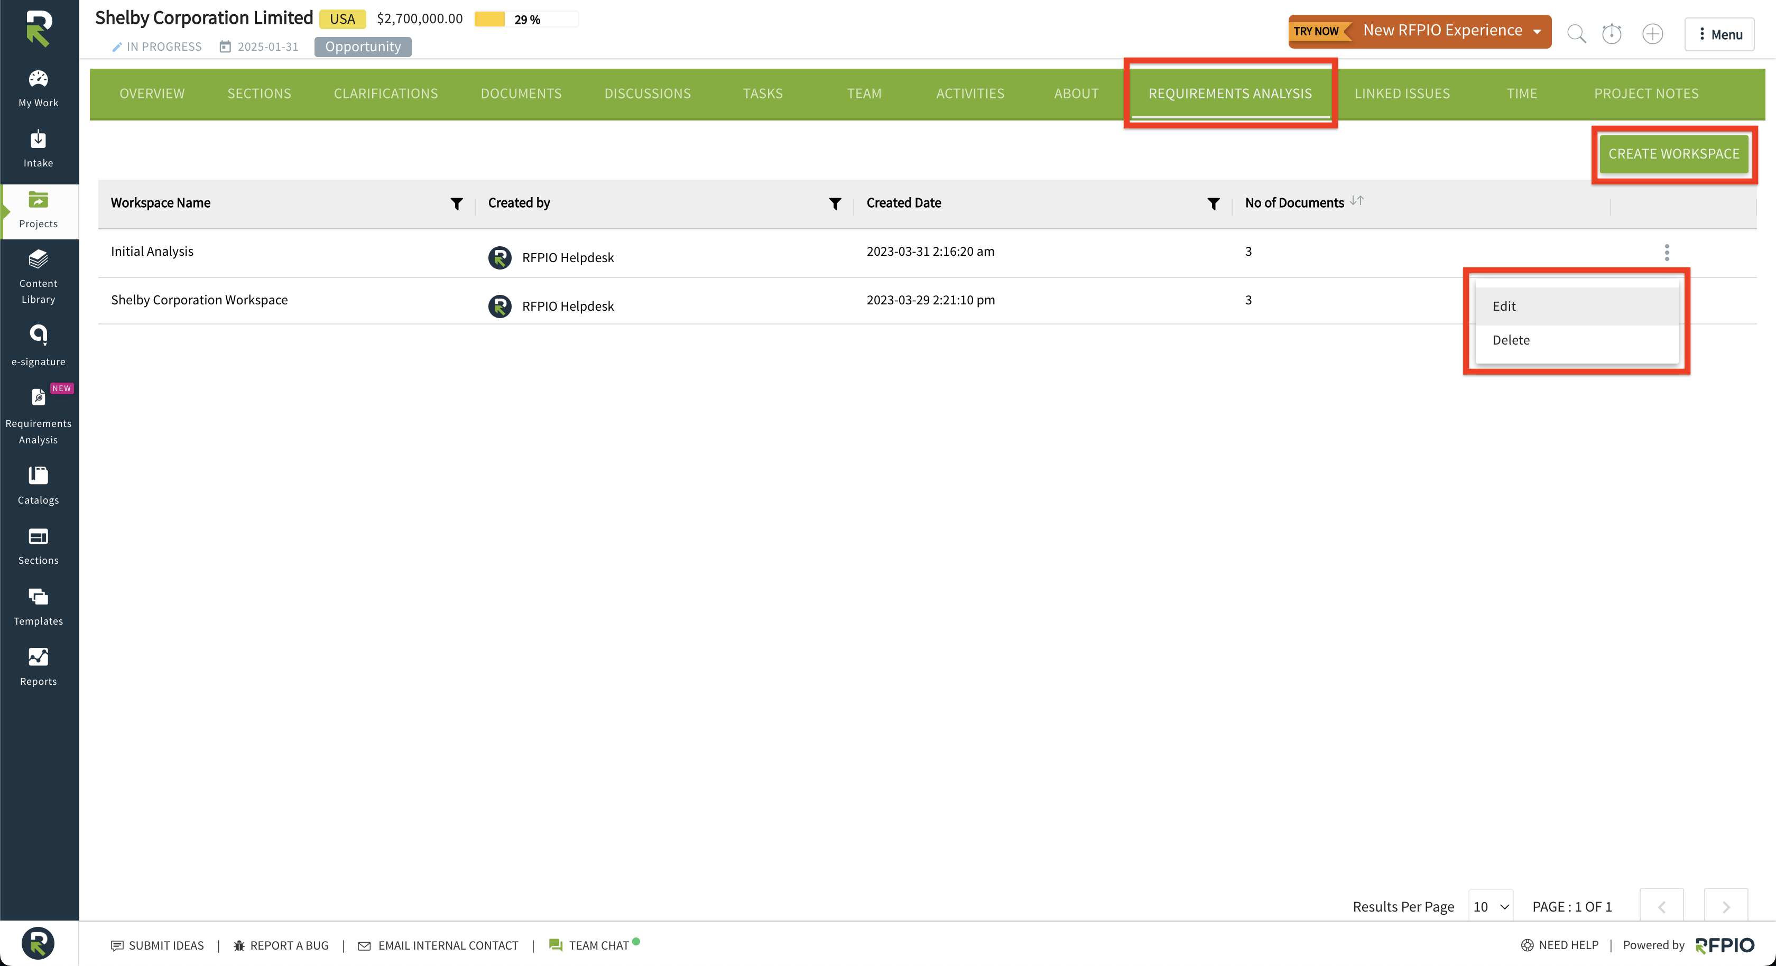Choose Delete from the context menu
The image size is (1776, 966).
(x=1576, y=340)
